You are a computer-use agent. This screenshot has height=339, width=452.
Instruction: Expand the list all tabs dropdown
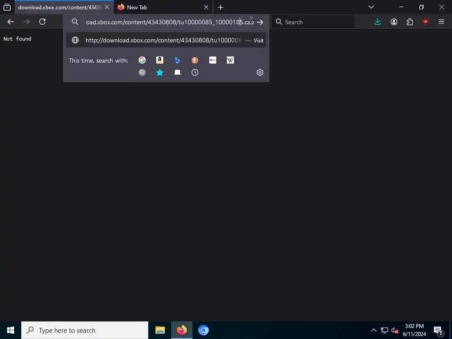(x=371, y=7)
